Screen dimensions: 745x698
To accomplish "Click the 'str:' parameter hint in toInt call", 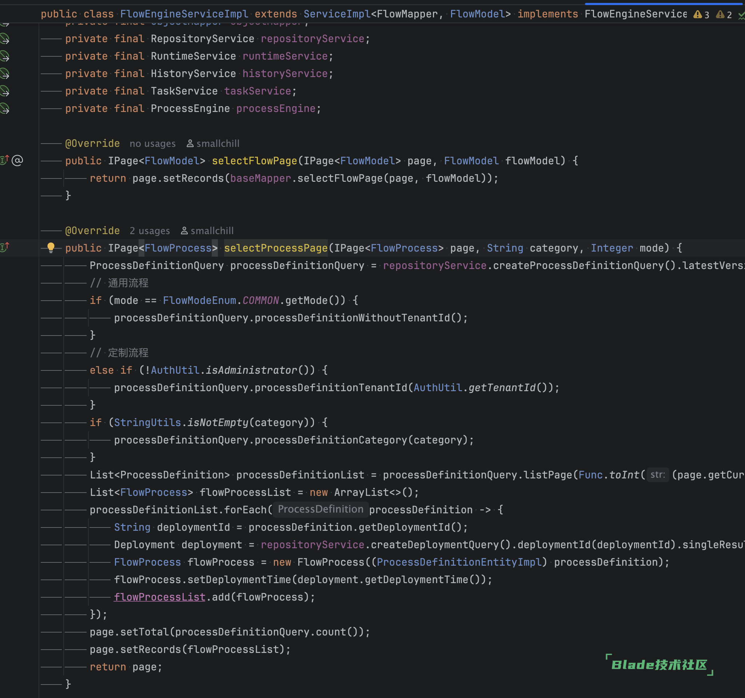I will coord(658,475).
